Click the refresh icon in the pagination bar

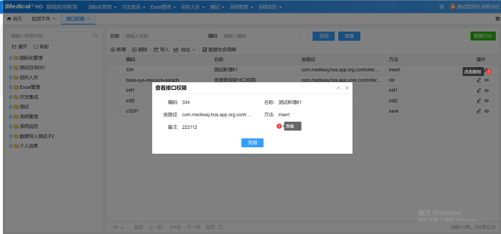[220, 227]
